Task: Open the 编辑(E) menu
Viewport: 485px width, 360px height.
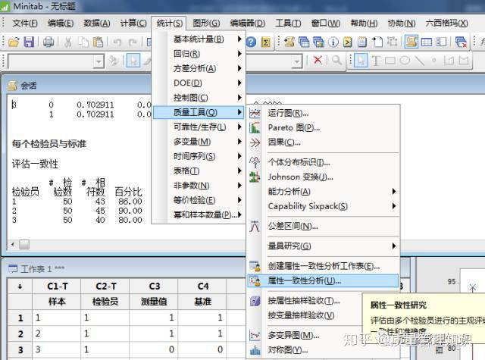Action: pos(61,23)
